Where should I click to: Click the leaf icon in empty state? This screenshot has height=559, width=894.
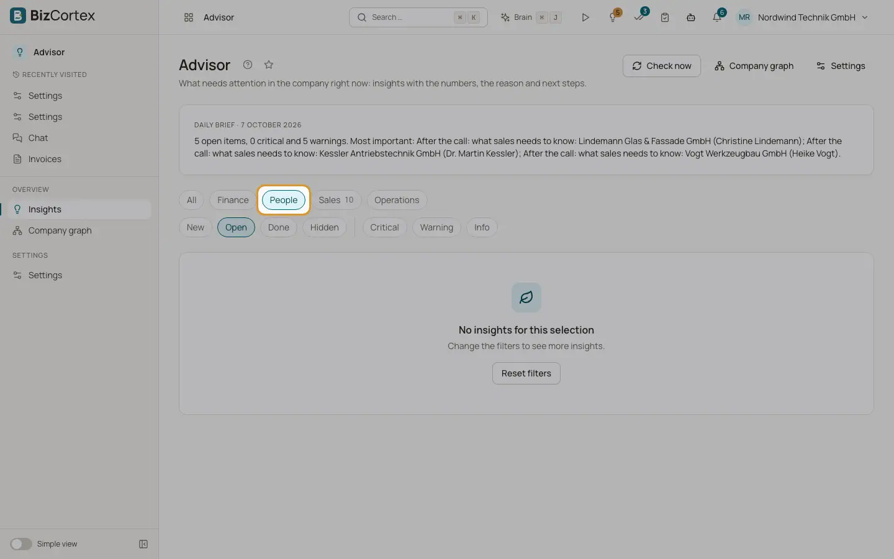coord(526,298)
